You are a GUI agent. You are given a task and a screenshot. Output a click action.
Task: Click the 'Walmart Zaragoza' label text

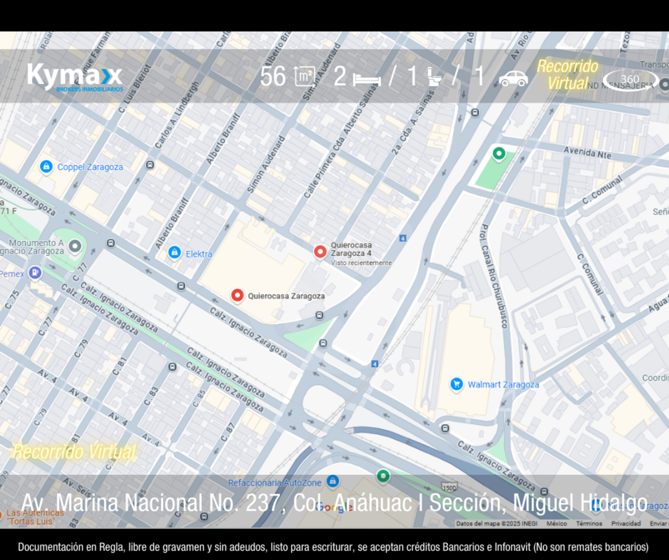pos(503,385)
